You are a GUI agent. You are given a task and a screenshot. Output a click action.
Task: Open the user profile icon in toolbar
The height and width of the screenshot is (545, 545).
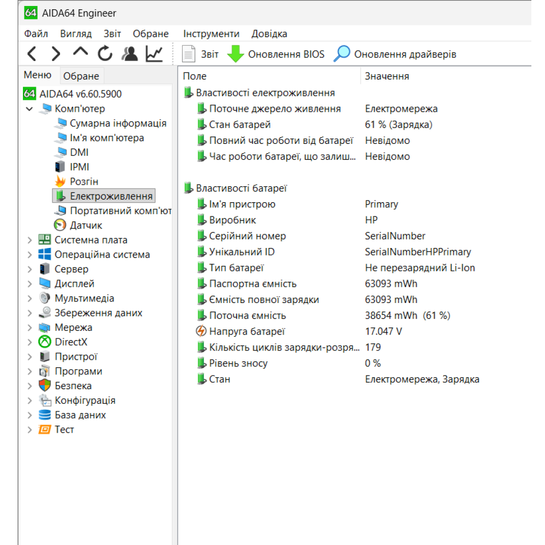(x=130, y=54)
